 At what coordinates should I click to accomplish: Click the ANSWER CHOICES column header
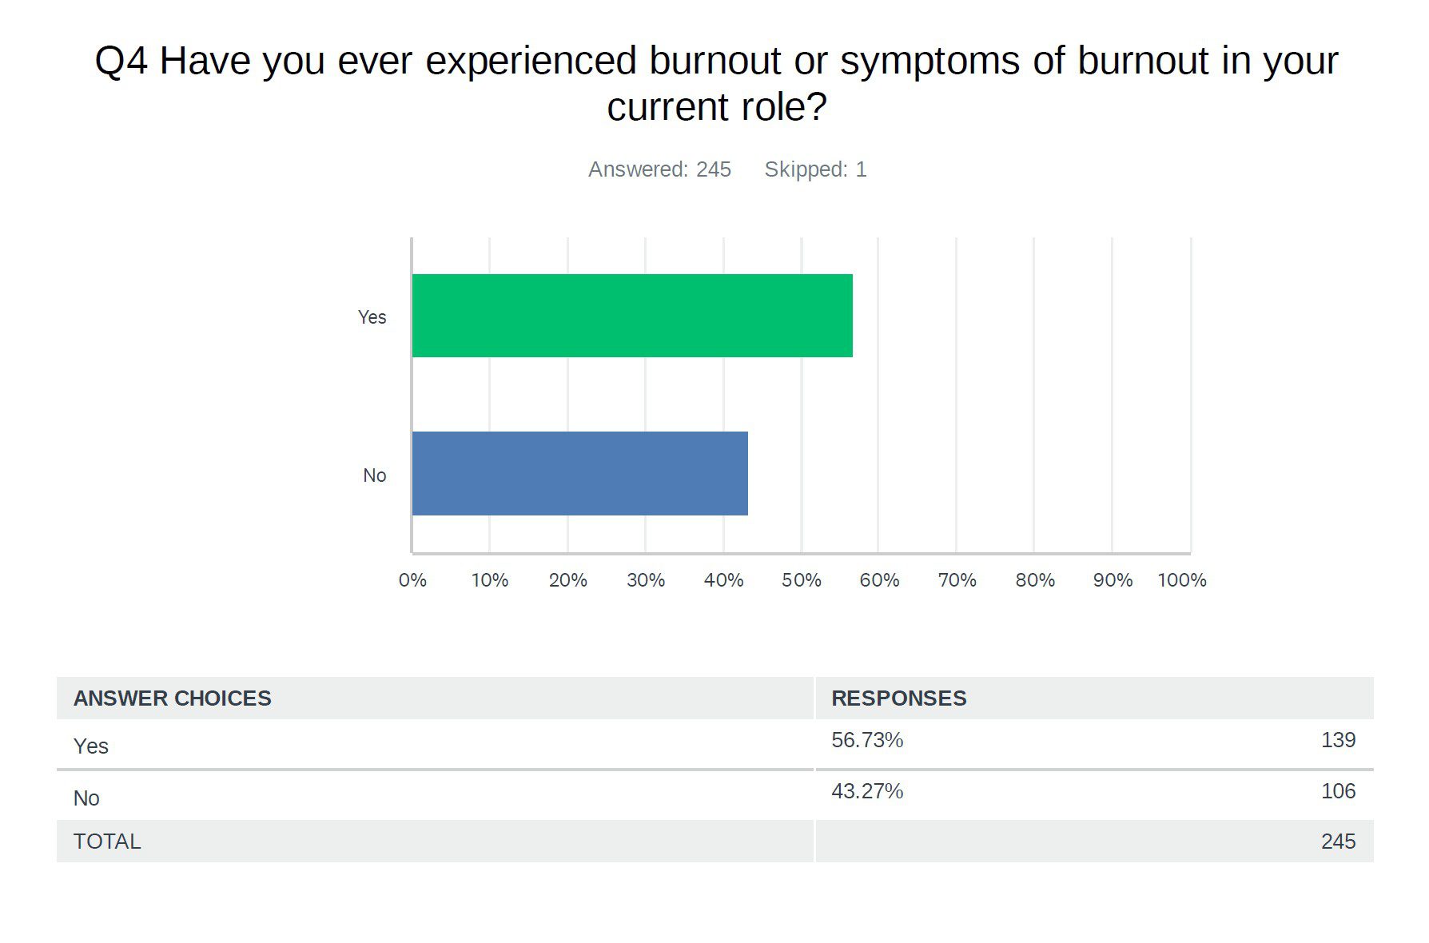[173, 698]
